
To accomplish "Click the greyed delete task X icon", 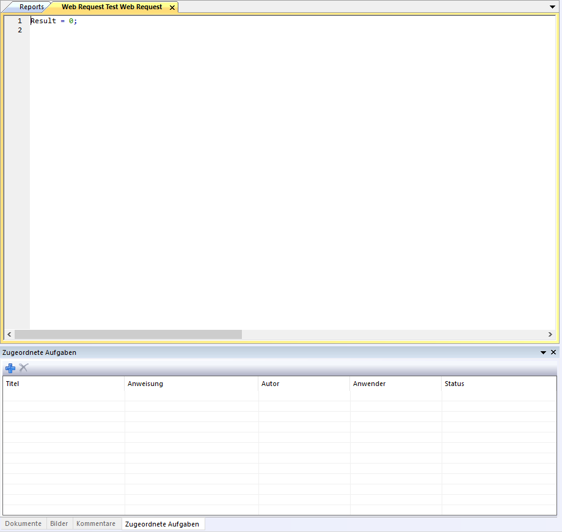I will [x=24, y=368].
